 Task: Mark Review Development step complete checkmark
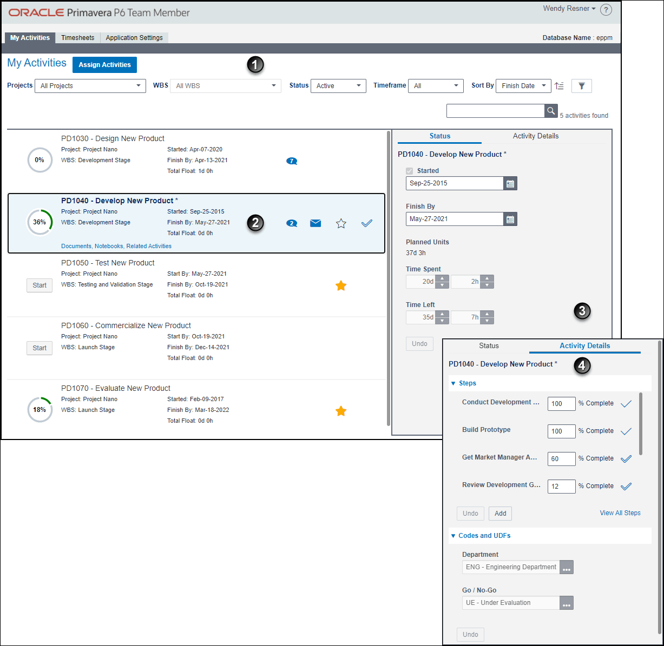click(626, 487)
